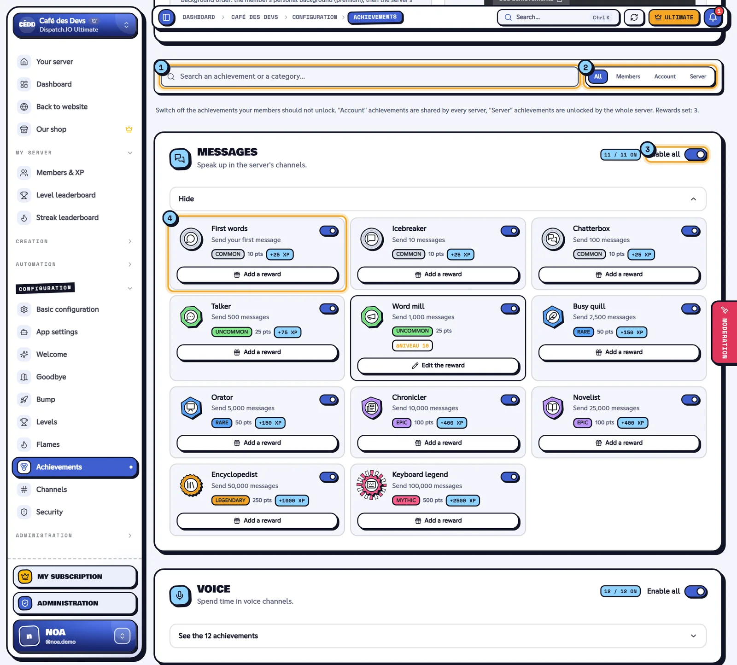Click the Our shop store icon

coord(24,129)
